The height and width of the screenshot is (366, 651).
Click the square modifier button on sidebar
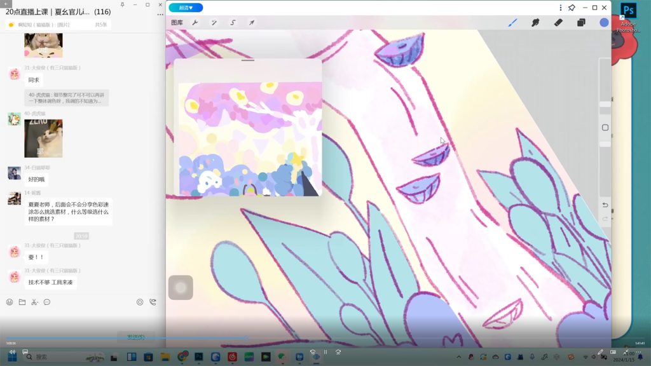[605, 128]
